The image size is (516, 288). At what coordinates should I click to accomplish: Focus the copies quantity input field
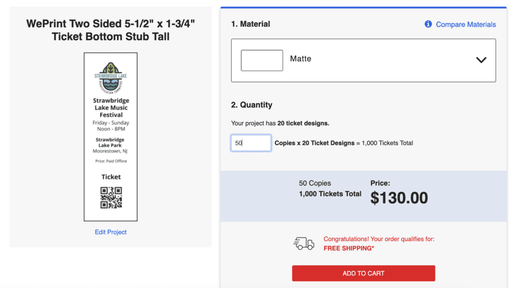(251, 143)
